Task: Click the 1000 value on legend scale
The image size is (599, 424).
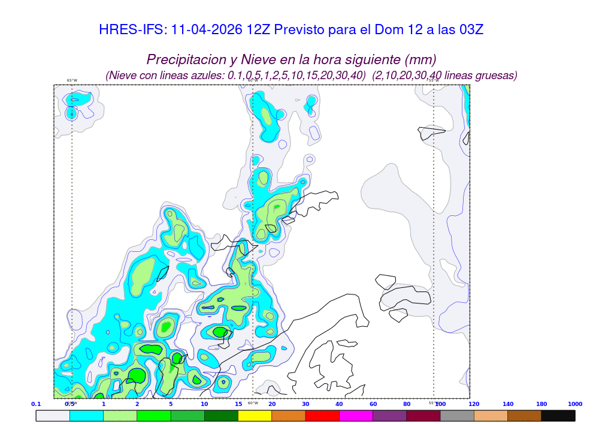Action: [574, 404]
